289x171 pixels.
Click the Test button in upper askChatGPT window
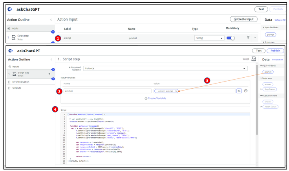(x=261, y=9)
